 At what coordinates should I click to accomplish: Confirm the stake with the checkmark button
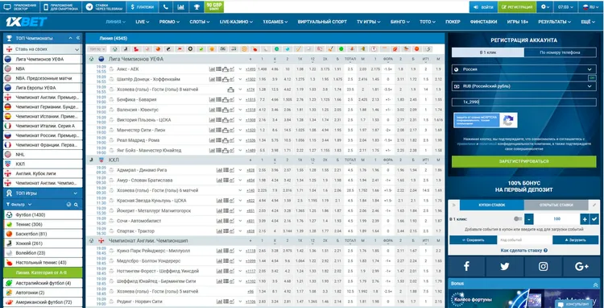pyautogui.click(x=595, y=219)
